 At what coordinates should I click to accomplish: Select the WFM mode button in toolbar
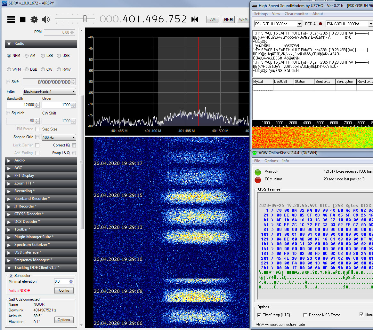pyautogui.click(x=243, y=20)
